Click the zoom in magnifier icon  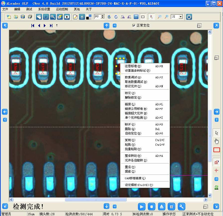(x=166, y=17)
